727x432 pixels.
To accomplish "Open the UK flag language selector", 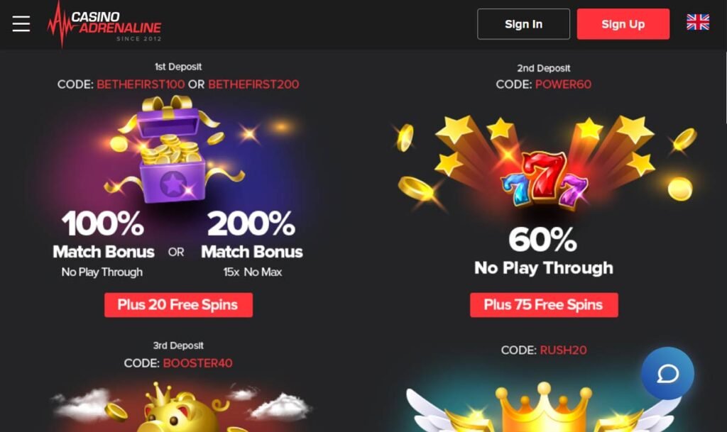I will click(x=698, y=22).
